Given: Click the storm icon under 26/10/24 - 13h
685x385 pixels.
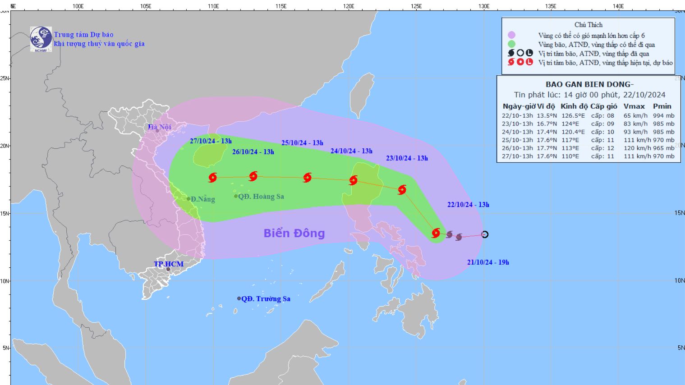Looking at the screenshot, I should tap(253, 176).
